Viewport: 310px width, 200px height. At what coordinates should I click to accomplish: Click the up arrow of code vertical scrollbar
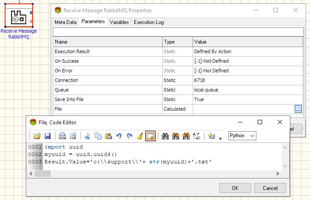click(285, 147)
